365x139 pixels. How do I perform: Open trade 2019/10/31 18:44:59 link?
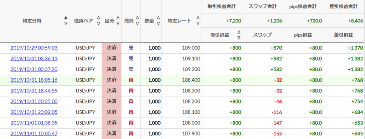tap(34, 91)
